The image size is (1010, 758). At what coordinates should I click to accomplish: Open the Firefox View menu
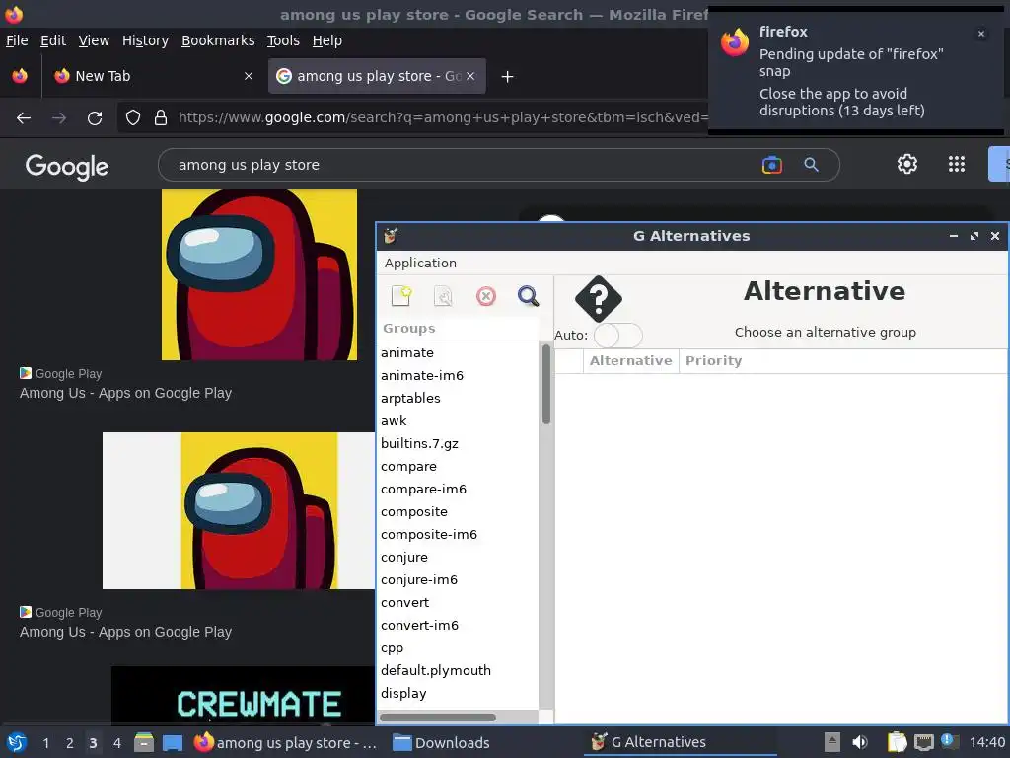coord(94,40)
